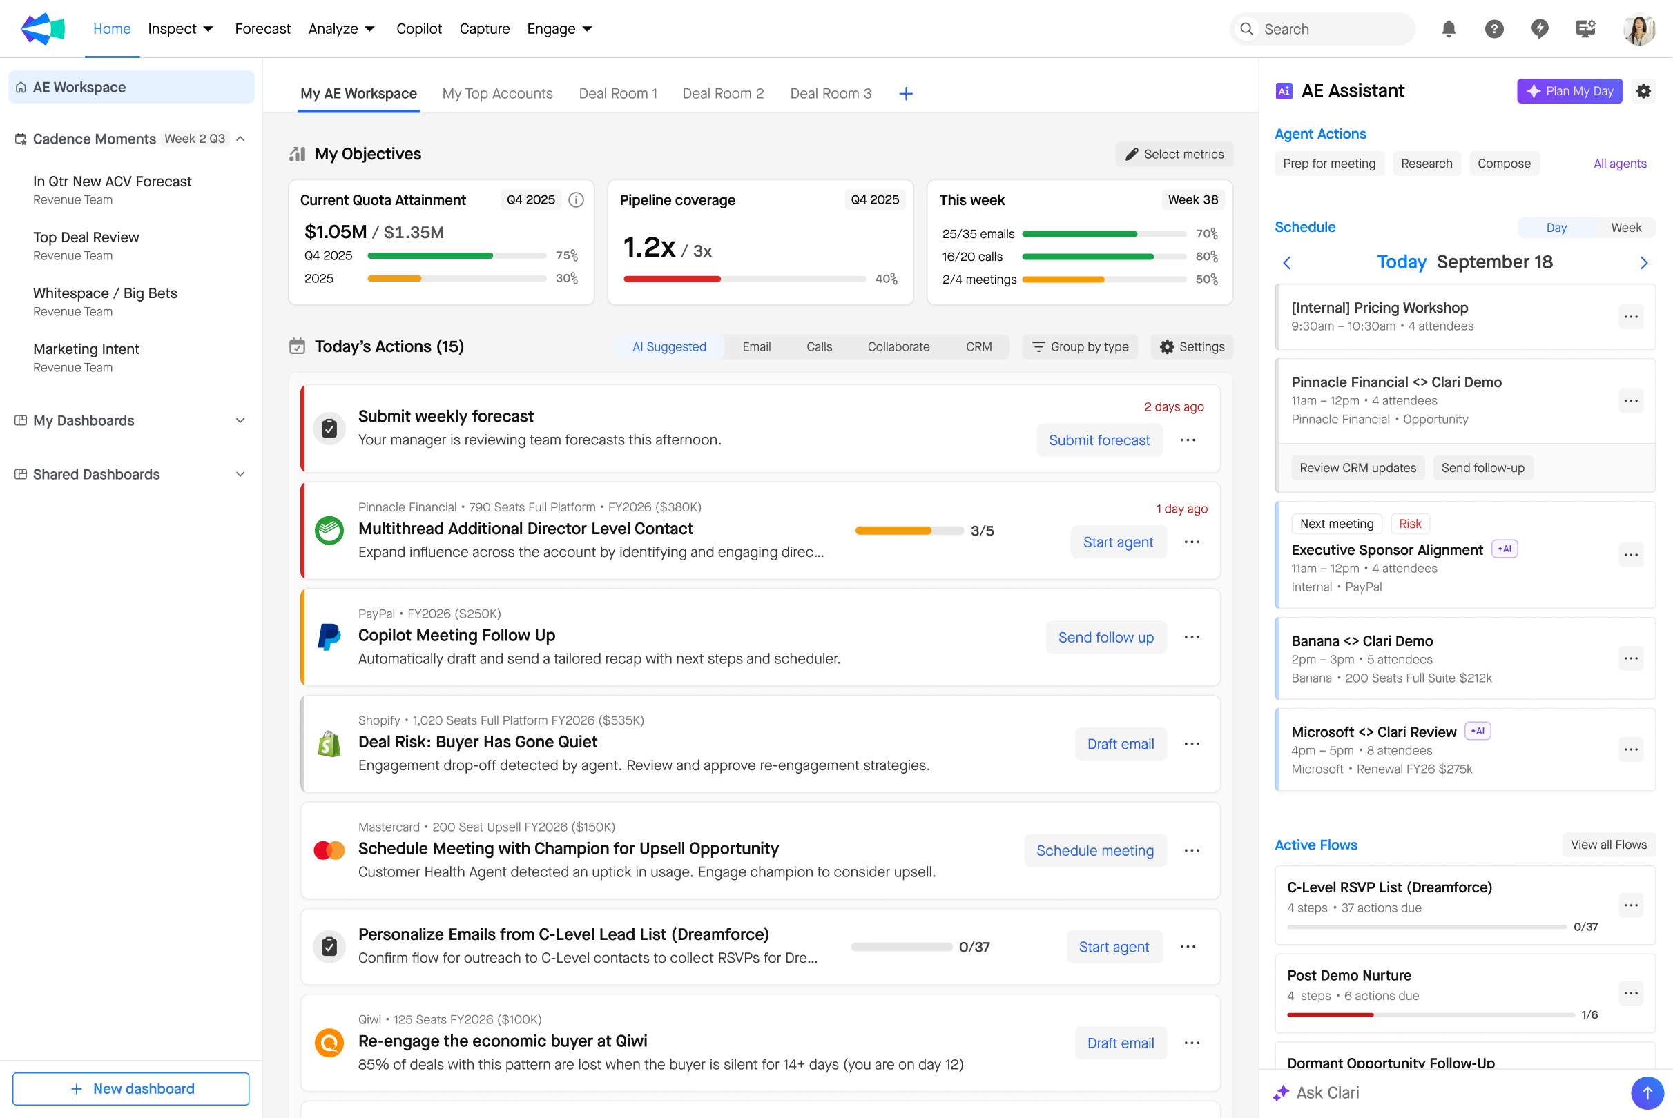Click the PayPal logo on Copilot Meeting card
The height and width of the screenshot is (1118, 1673).
[329, 636]
